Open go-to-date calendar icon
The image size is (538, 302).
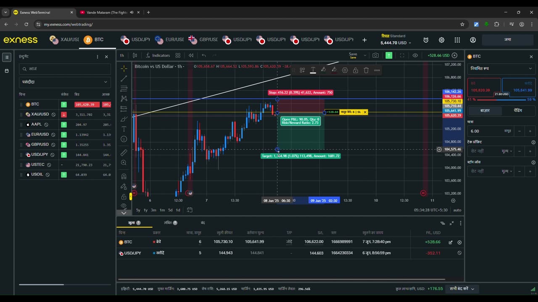(190, 210)
